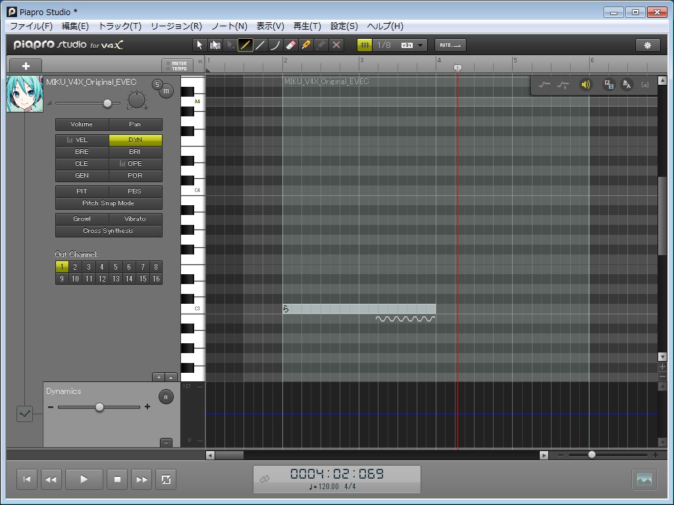Click the fast forward button

pyautogui.click(x=142, y=479)
